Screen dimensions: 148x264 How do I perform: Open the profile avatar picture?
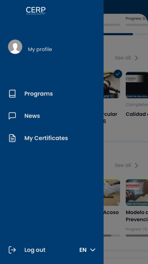click(15, 47)
